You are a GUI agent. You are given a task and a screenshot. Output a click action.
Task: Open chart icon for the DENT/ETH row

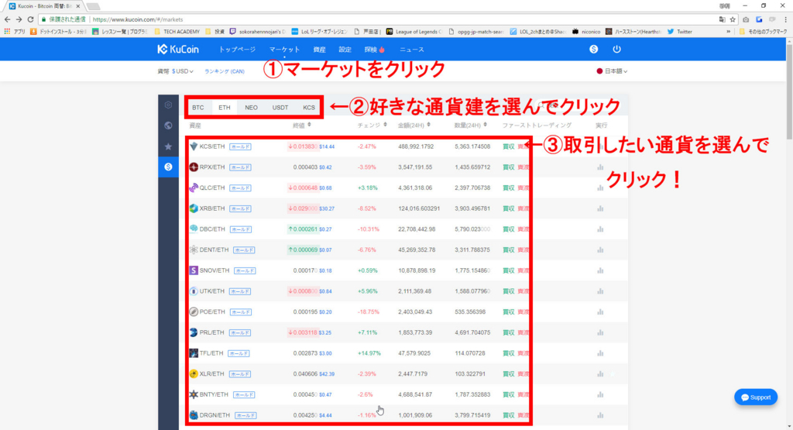click(600, 250)
